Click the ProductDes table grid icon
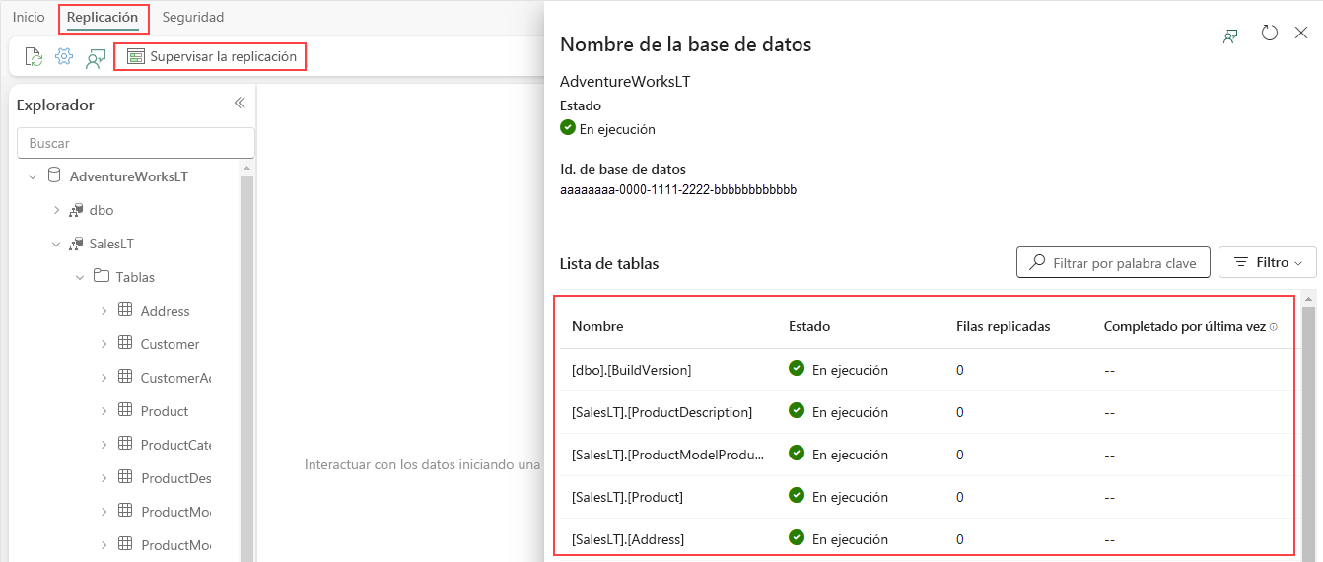Image resolution: width=1323 pixels, height=562 pixels. 125,477
